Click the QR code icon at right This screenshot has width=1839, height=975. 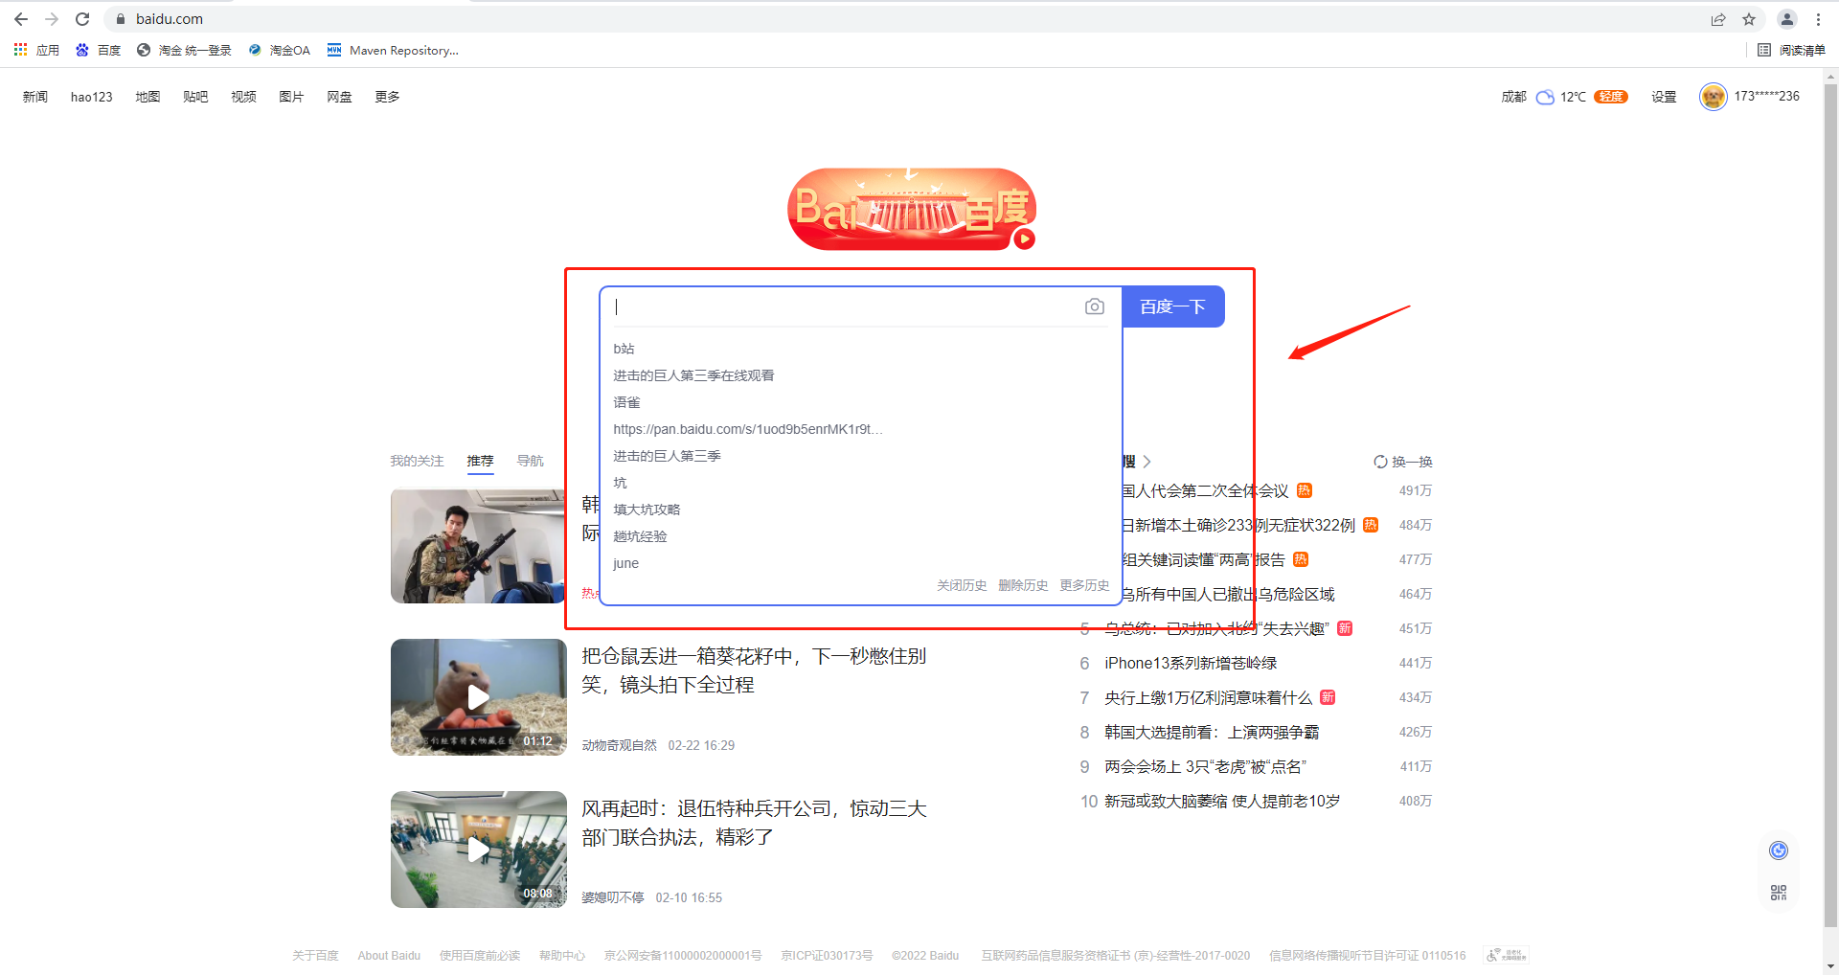click(1779, 893)
